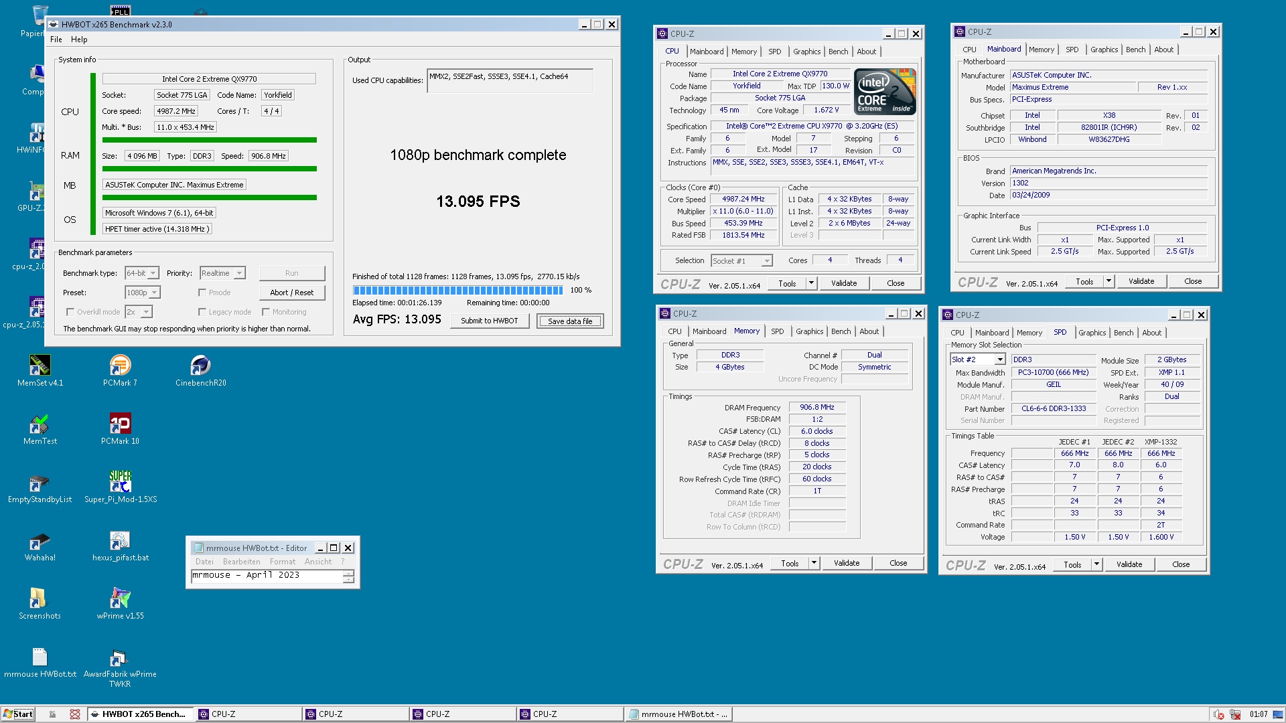The width and height of the screenshot is (1286, 723).
Task: Open the File menu in HWBOT benchmark
Action: pyautogui.click(x=56, y=39)
